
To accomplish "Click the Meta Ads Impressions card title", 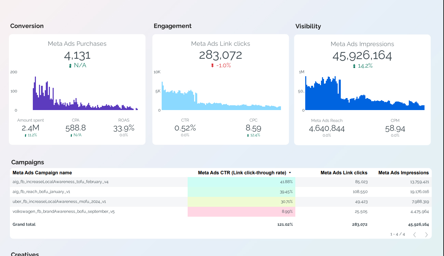I will pos(362,44).
